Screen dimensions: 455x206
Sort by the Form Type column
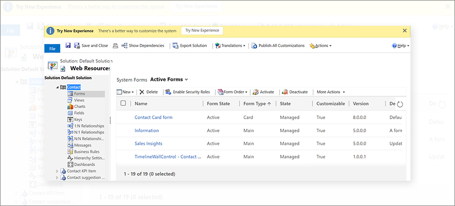257,104
